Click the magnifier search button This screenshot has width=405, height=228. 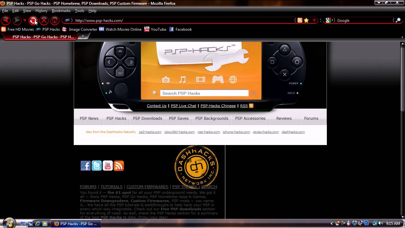pyautogui.click(x=397, y=20)
